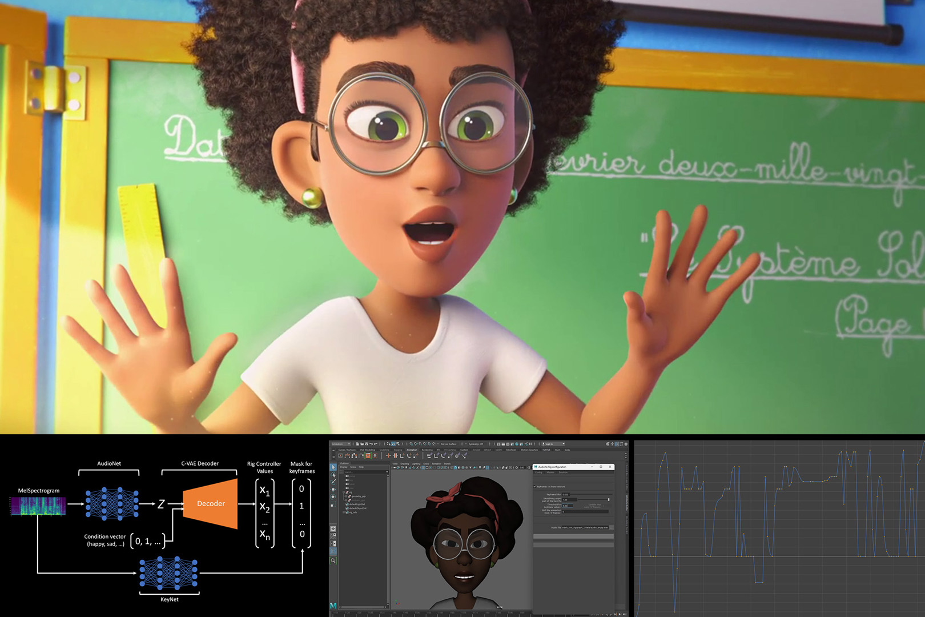The height and width of the screenshot is (617, 925).
Task: Collapse the rig node in Outliner
Action: point(344,492)
